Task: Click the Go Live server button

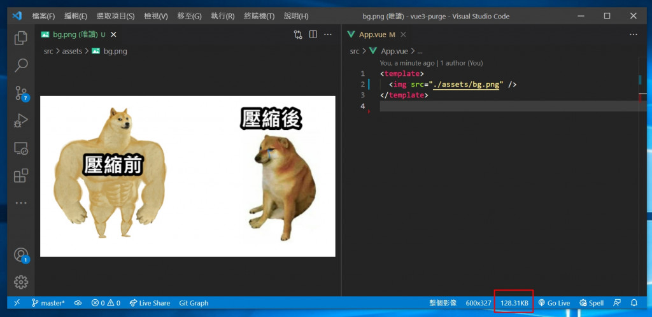Action: point(554,303)
